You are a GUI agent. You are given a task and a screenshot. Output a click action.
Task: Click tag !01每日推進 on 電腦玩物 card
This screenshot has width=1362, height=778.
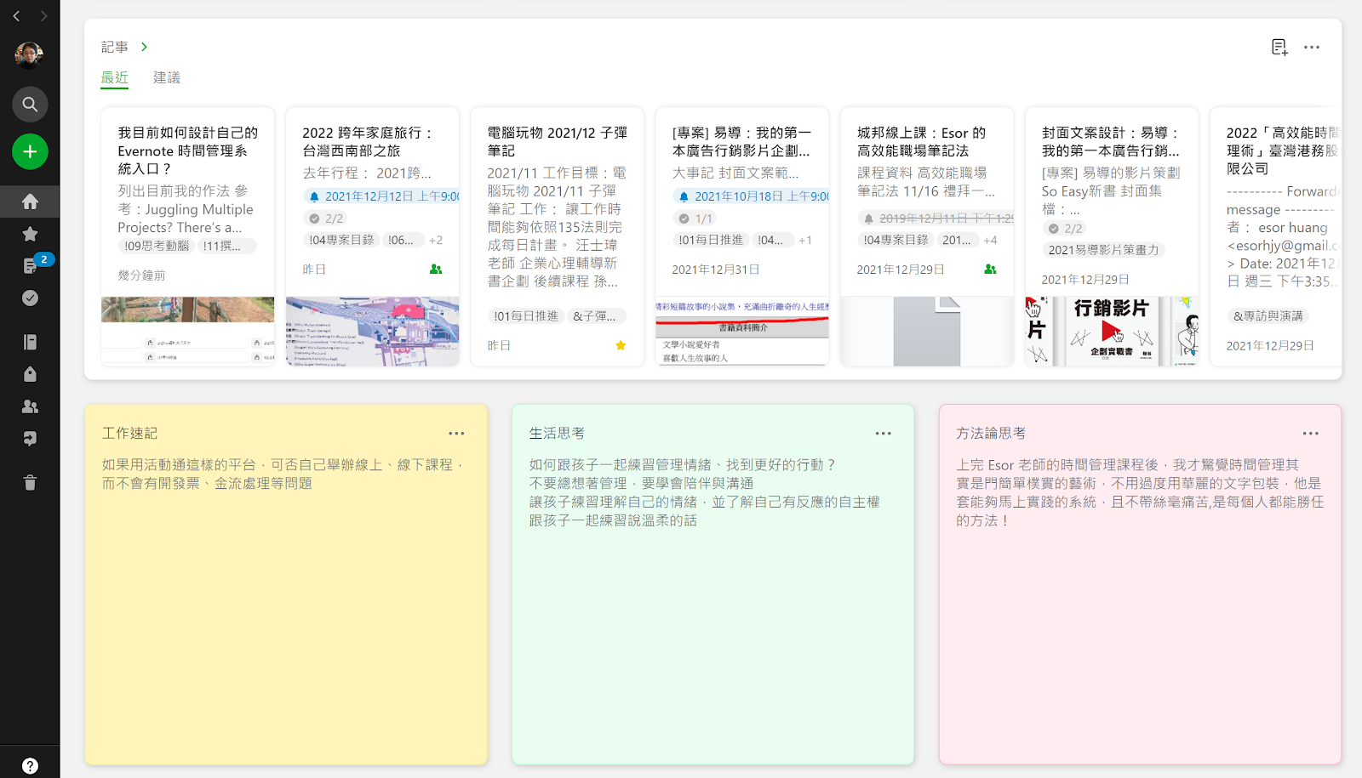point(526,316)
